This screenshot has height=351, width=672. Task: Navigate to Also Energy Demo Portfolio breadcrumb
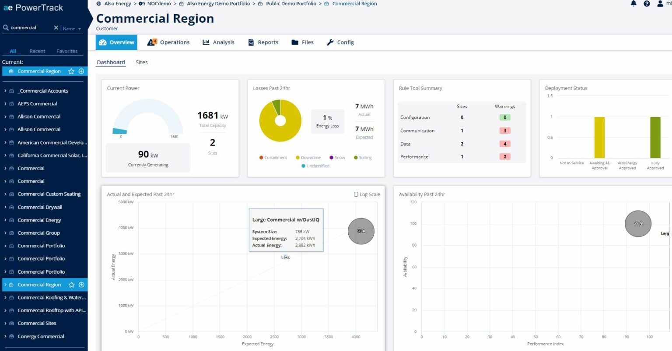tap(219, 3)
